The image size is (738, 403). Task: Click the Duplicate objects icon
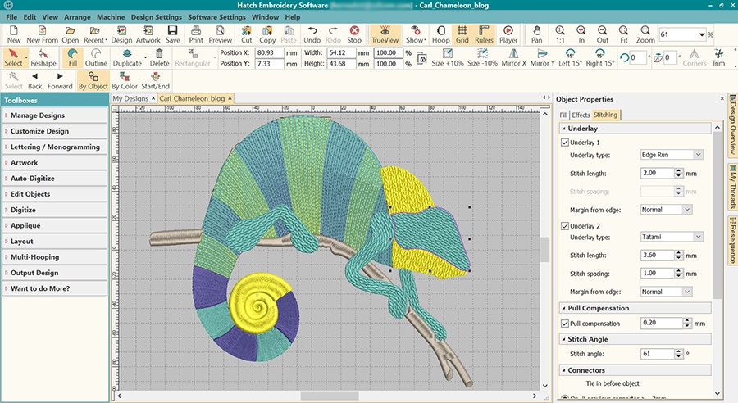click(127, 57)
